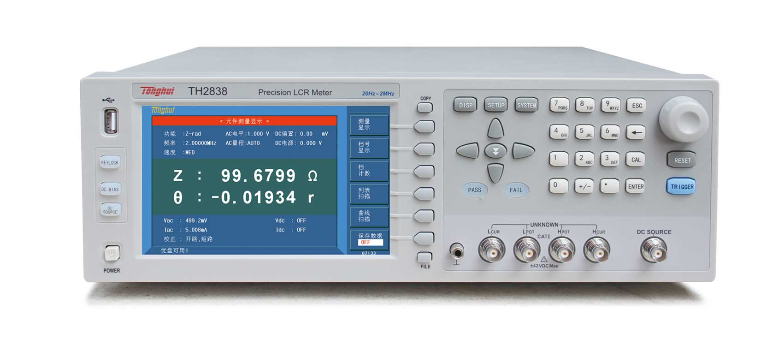This screenshot has width=784, height=351.
Task: Toggle the DC SOURCE button on left
Action: [110, 210]
